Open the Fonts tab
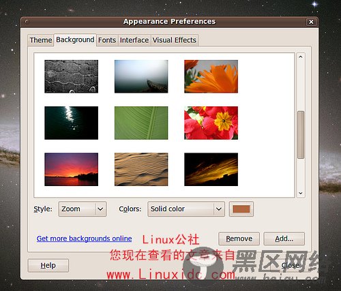 click(107, 40)
